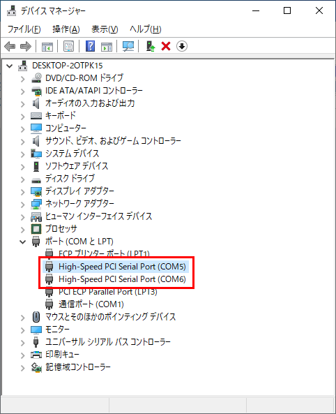The width and height of the screenshot is (336, 414).
Task: Click the Update driver toolbar icon
Action: click(x=151, y=47)
